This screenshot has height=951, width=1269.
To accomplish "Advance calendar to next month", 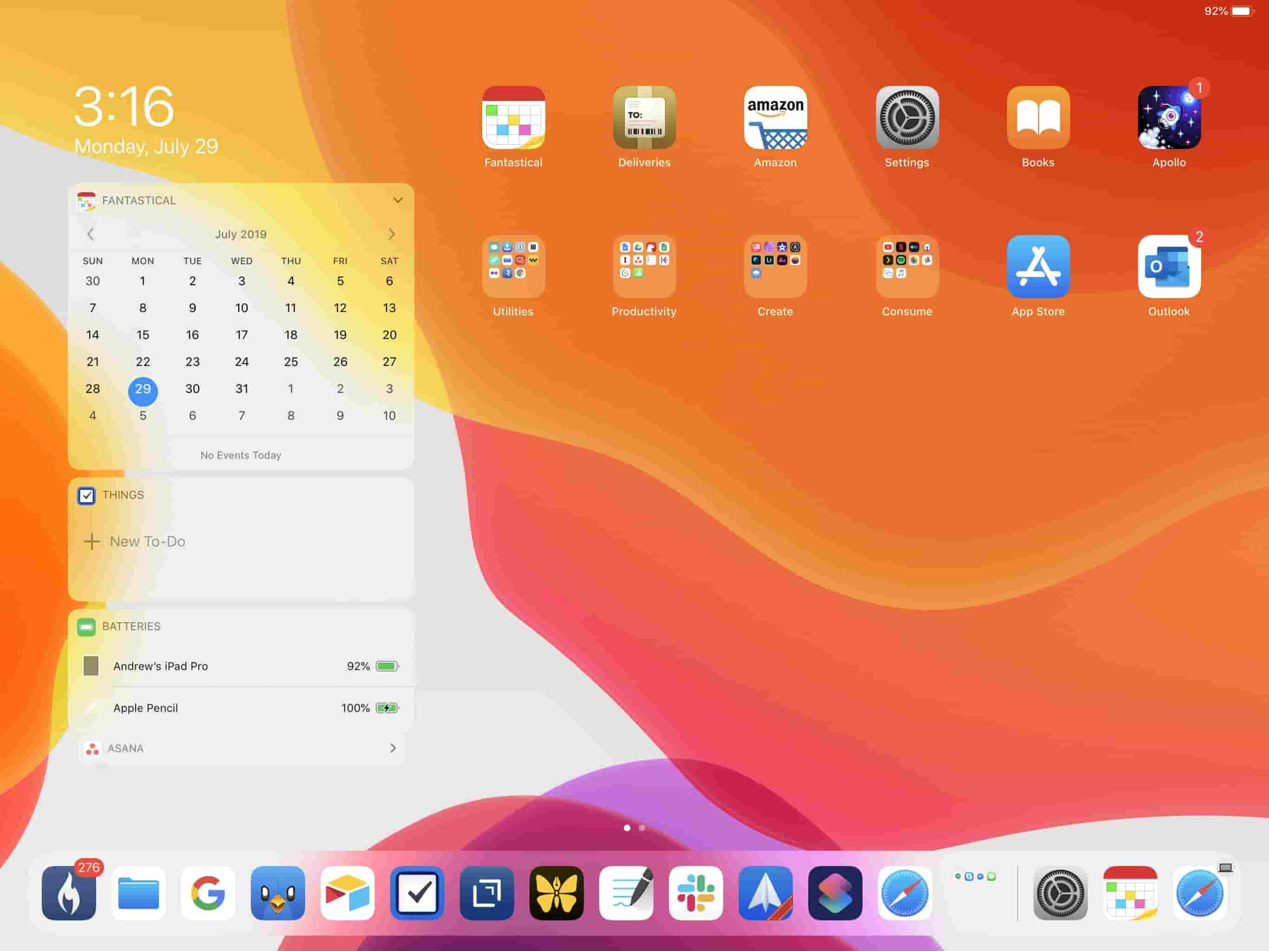I will point(392,234).
